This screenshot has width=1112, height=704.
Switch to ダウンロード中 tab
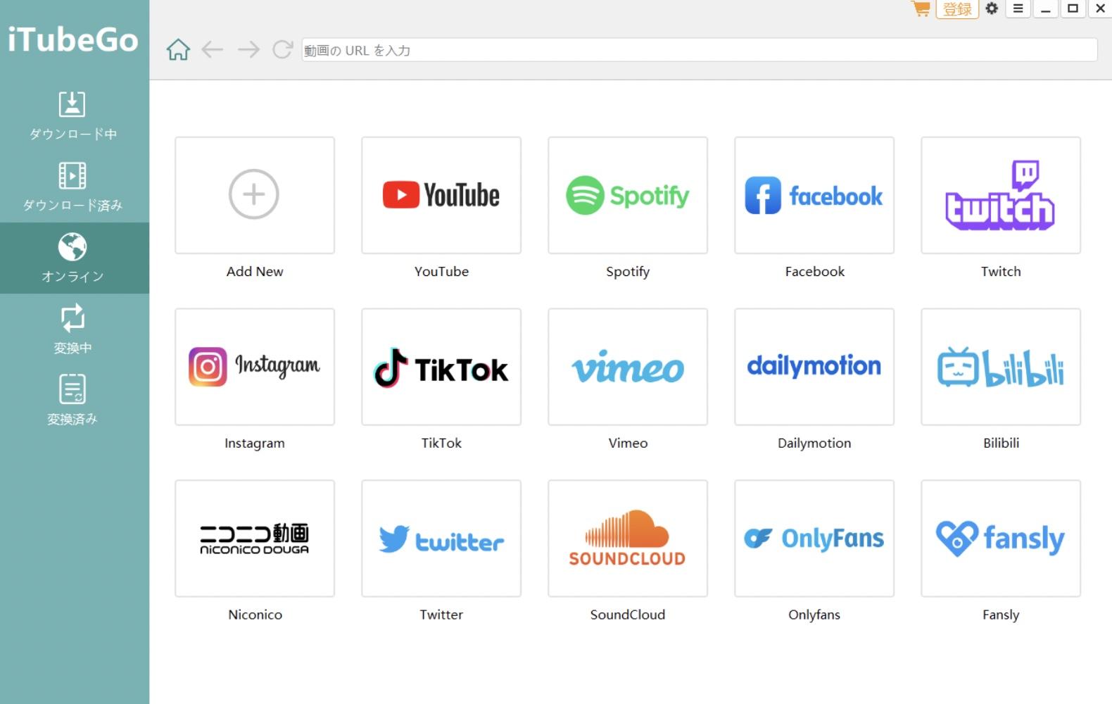tap(72, 115)
